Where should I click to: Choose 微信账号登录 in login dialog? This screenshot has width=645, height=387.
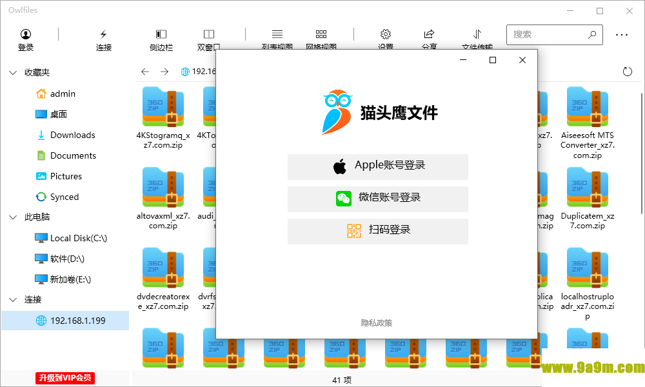point(377,199)
